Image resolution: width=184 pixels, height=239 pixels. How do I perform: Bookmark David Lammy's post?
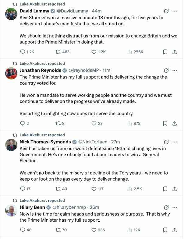pyautogui.click(x=165, y=52)
